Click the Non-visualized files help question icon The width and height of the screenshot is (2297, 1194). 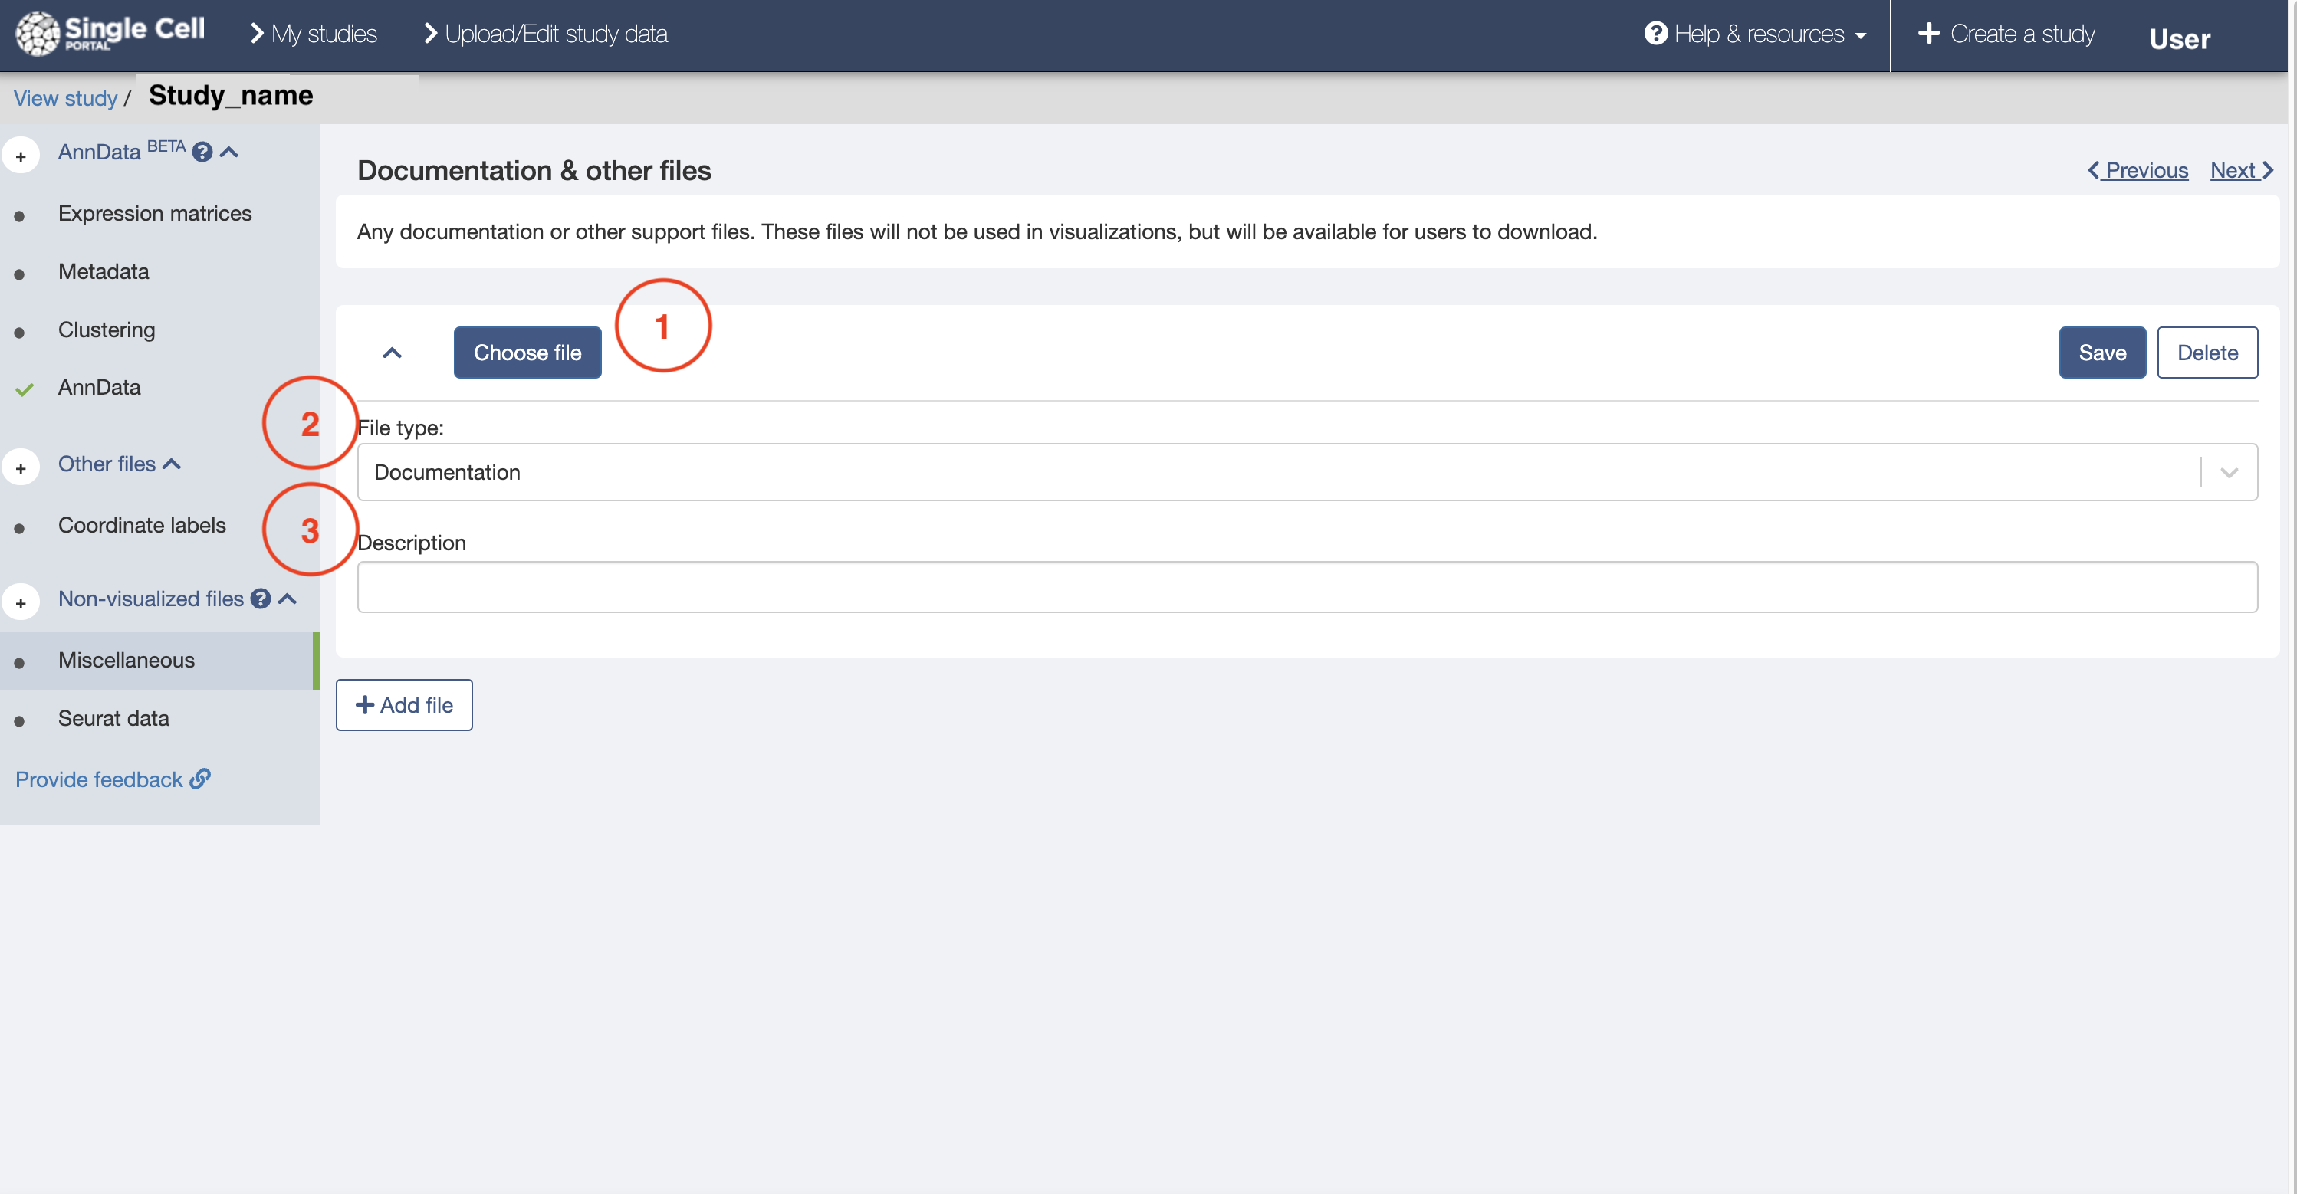pos(261,599)
